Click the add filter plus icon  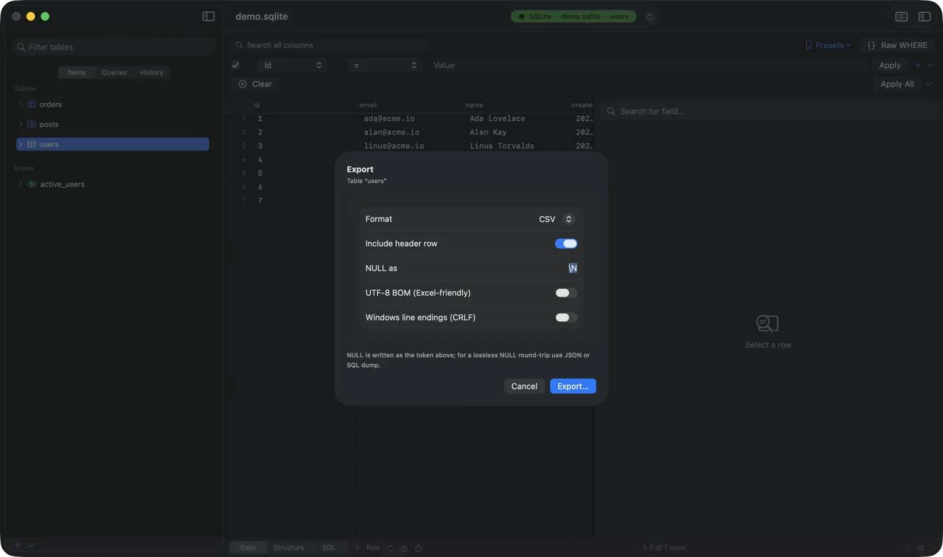coord(918,65)
